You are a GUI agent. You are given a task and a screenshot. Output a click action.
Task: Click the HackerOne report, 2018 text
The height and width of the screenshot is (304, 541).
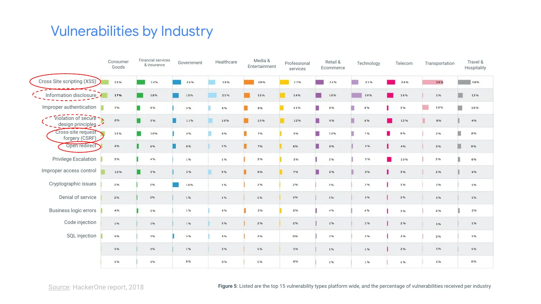(108, 287)
